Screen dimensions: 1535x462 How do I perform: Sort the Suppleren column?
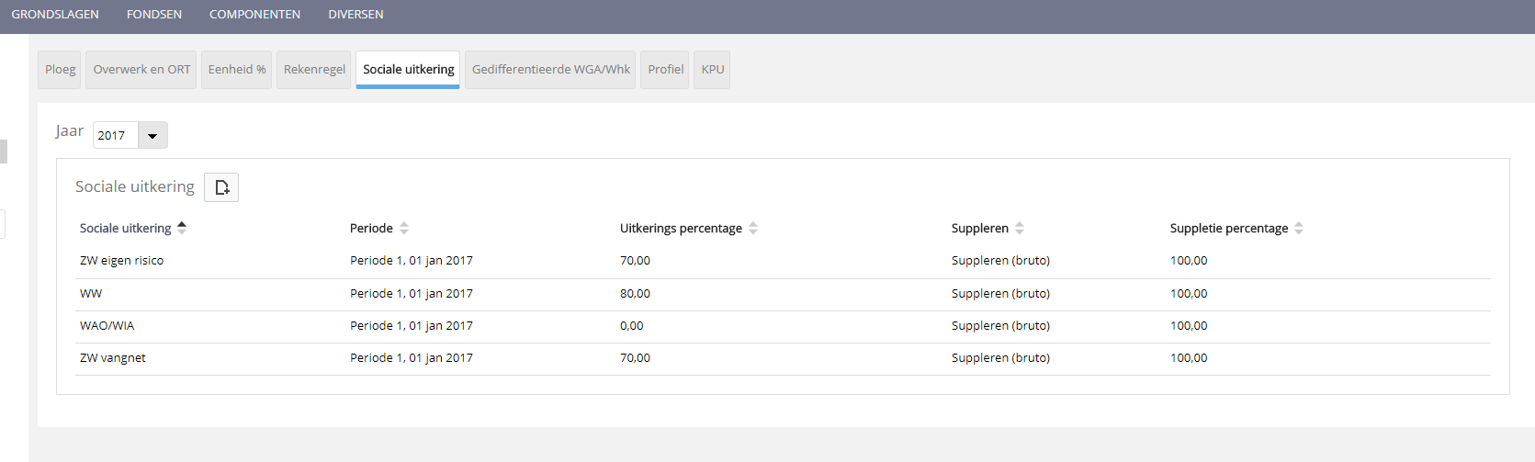click(x=1020, y=228)
